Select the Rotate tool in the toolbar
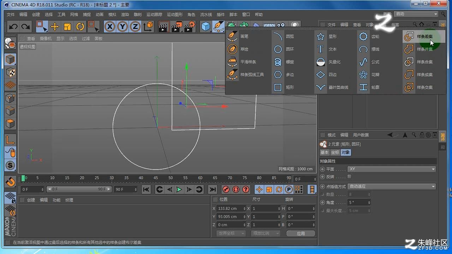This screenshot has height=254, width=452. pyautogui.click(x=80, y=26)
